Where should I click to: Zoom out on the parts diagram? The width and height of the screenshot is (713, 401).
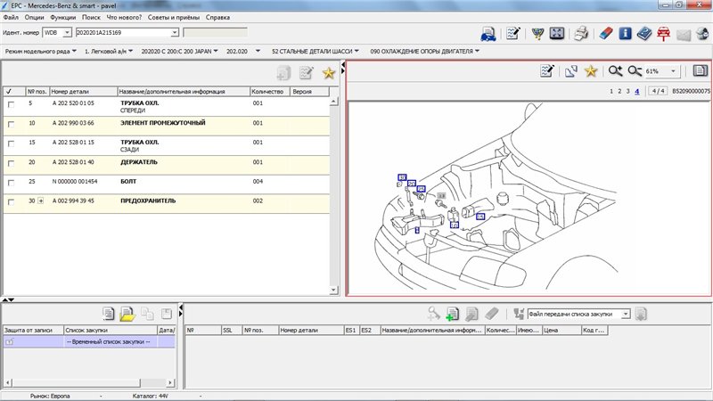[x=635, y=71]
